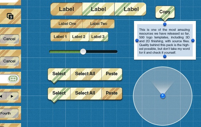Image resolution: width=201 pixels, height=127 pixels.
Task: Select the middle Label segment in large bar
Action: [98, 9]
